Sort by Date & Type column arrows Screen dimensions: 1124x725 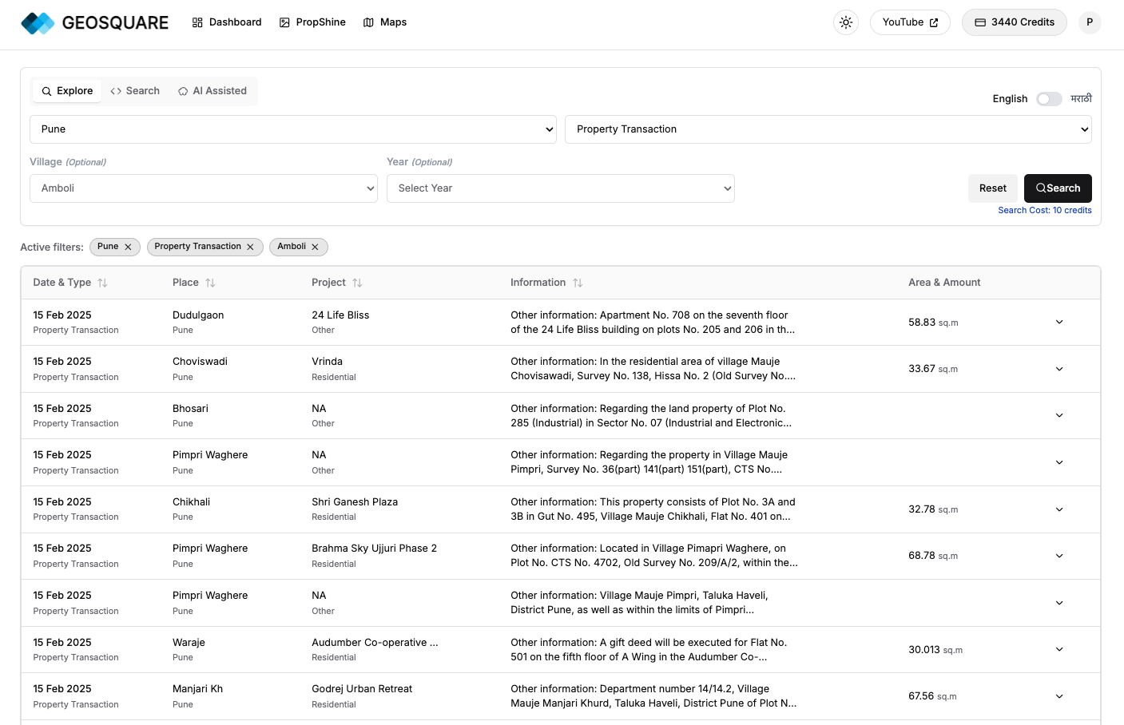pos(102,283)
